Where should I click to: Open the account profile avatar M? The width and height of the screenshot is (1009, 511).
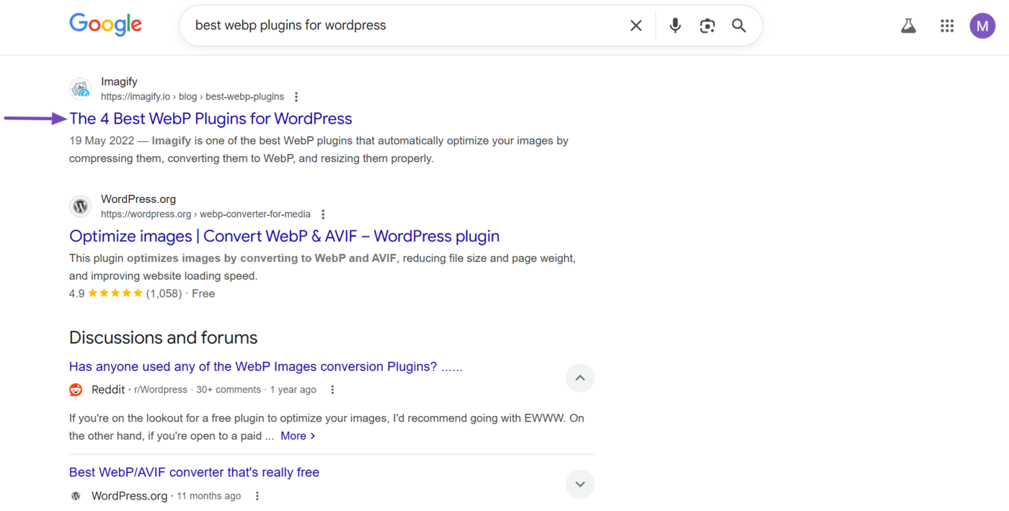click(x=982, y=26)
